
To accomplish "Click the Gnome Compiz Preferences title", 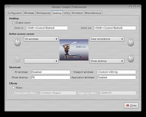I will 69,7.
